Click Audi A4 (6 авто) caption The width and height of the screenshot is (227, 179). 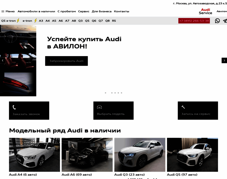coord(23,175)
